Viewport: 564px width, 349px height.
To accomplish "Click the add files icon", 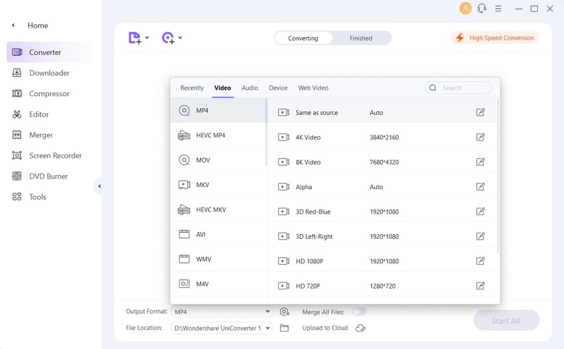I will coord(135,38).
